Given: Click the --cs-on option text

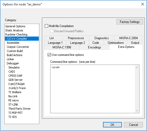Looking at the screenshot, I should point(55,67).
